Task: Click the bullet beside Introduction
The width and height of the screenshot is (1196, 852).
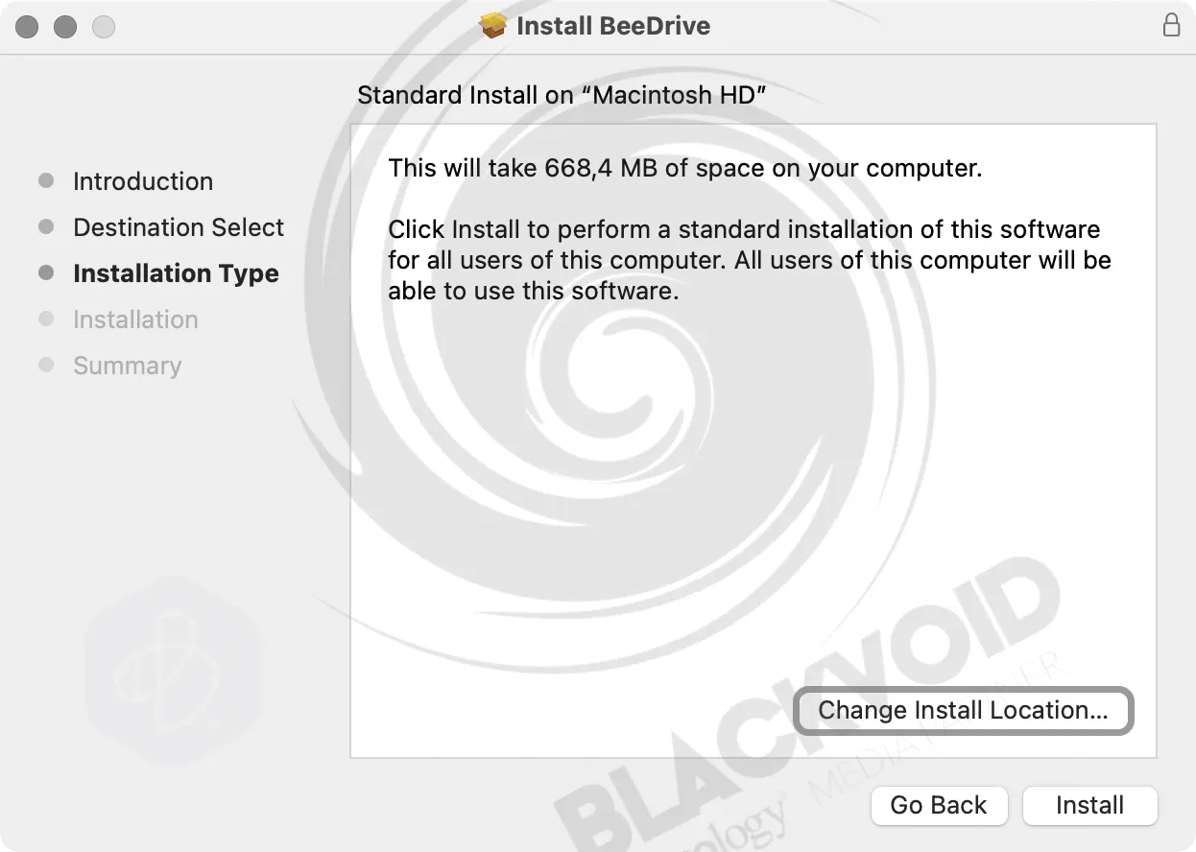Action: click(46, 180)
